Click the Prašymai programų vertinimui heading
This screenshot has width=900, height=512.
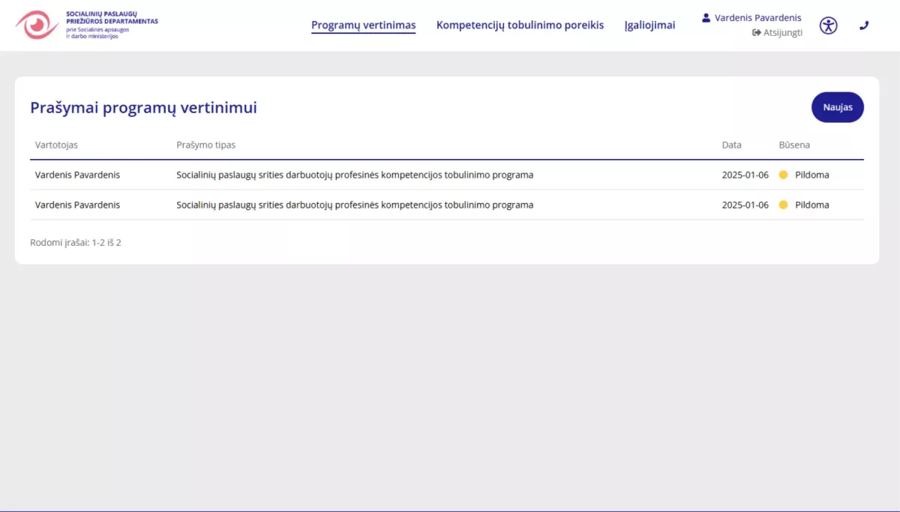tap(143, 108)
